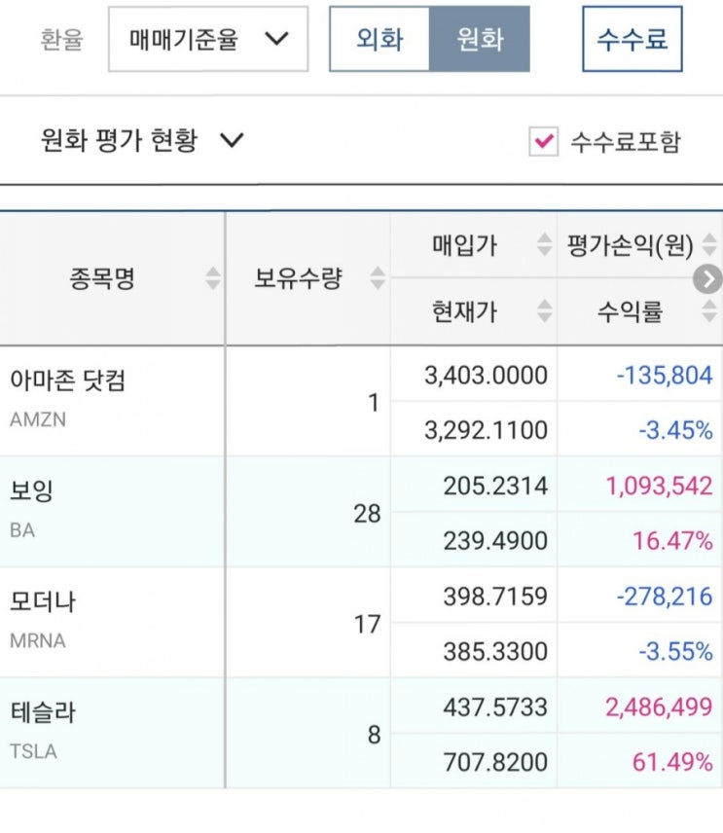Open the 매매기준율 exchange rate dropdown
Screen dimensions: 723x833
[208, 40]
